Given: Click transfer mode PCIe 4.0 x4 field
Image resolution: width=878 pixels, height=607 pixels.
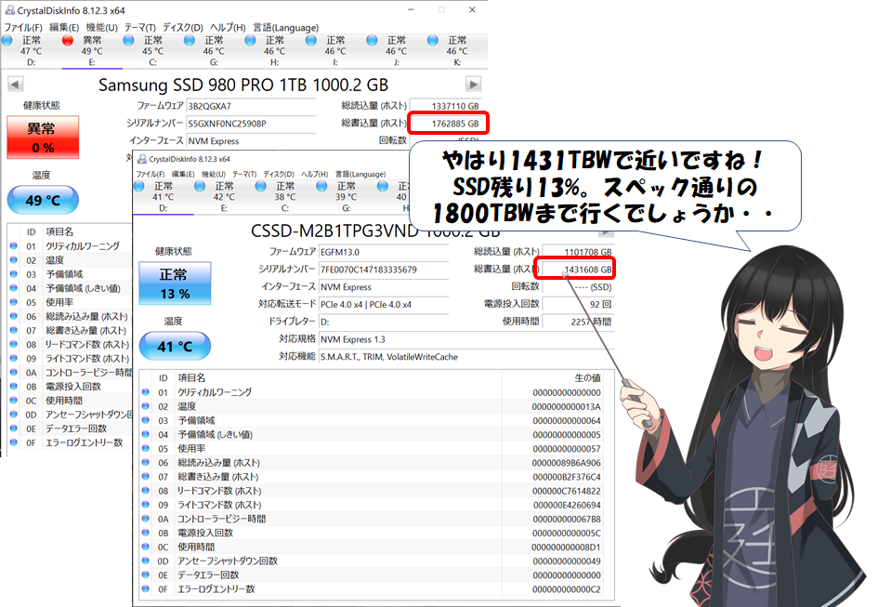Looking at the screenshot, I should [384, 304].
